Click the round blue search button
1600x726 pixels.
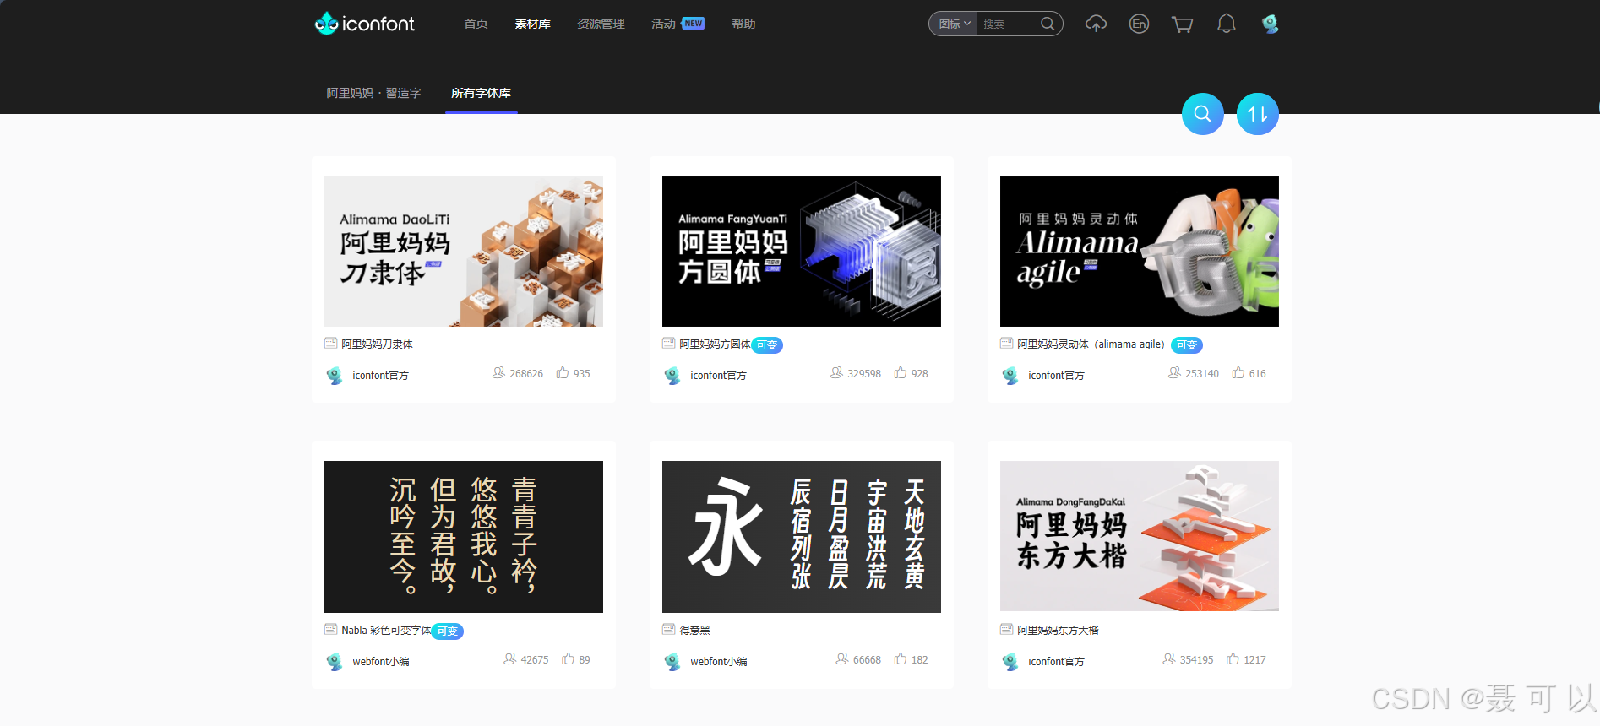click(x=1202, y=114)
